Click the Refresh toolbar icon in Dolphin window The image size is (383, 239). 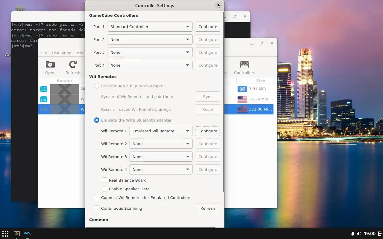(73, 68)
